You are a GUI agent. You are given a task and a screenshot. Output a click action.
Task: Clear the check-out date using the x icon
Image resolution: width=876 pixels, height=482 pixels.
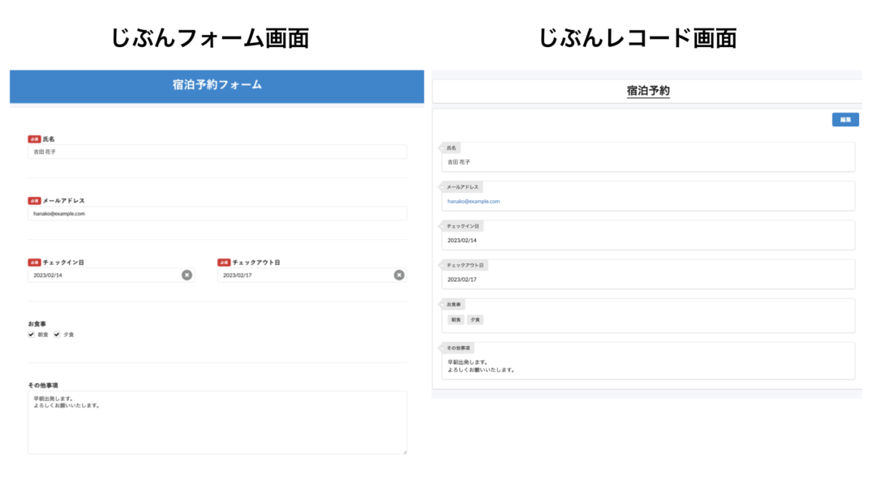pyautogui.click(x=398, y=275)
